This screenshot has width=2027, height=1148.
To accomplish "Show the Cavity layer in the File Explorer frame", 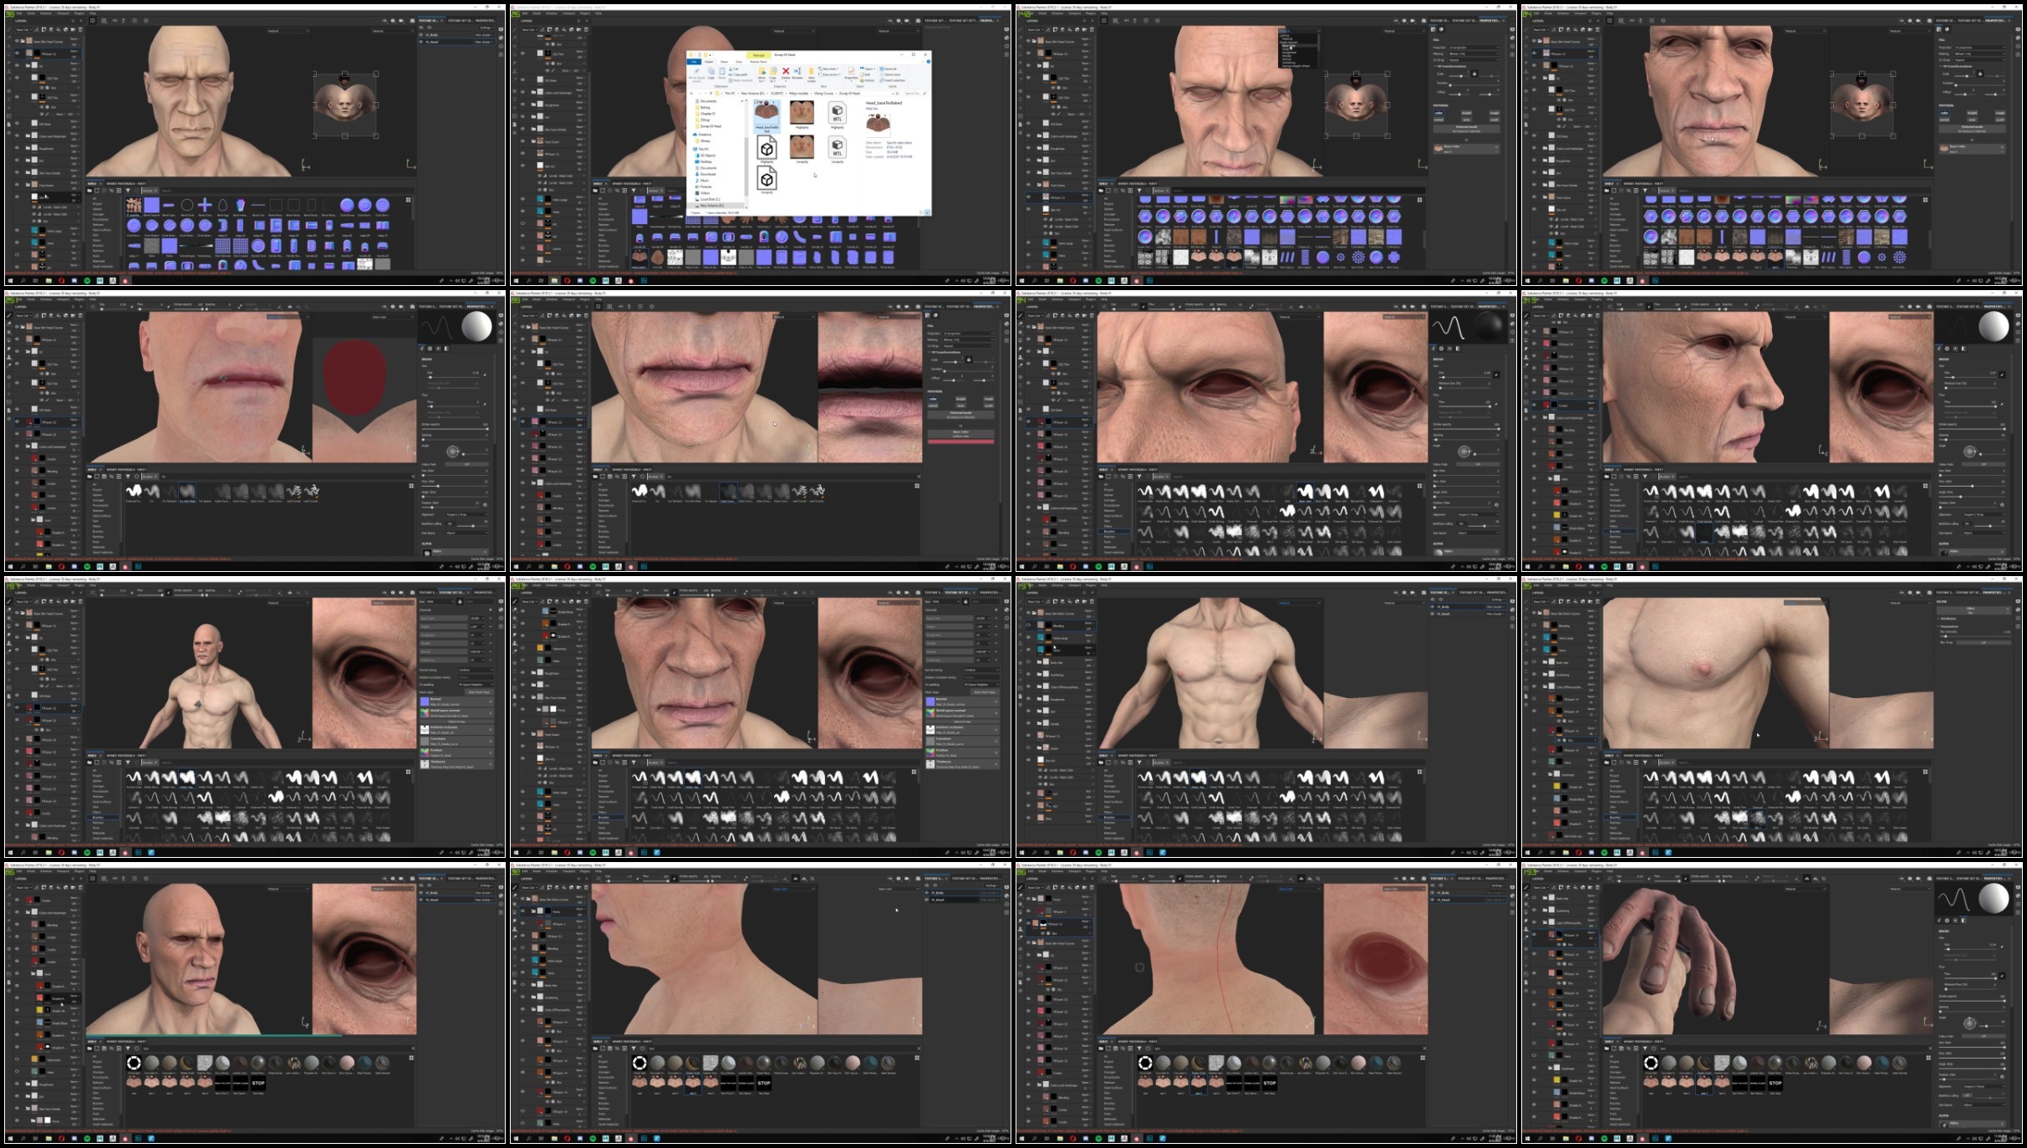I will point(522,247).
